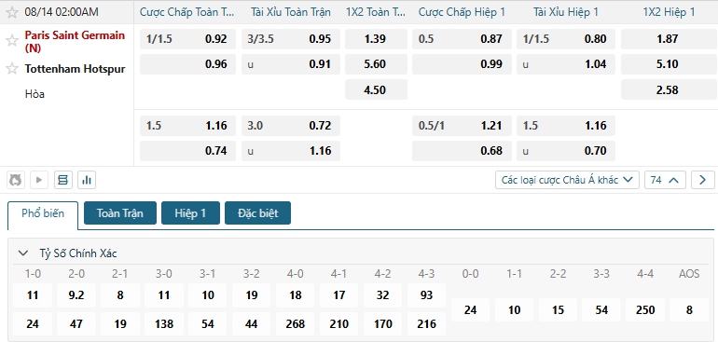Select the Đặc biệt tab

257,212
